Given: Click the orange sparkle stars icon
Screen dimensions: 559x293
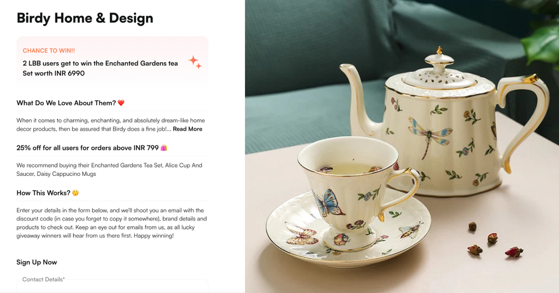Looking at the screenshot, I should 195,62.
